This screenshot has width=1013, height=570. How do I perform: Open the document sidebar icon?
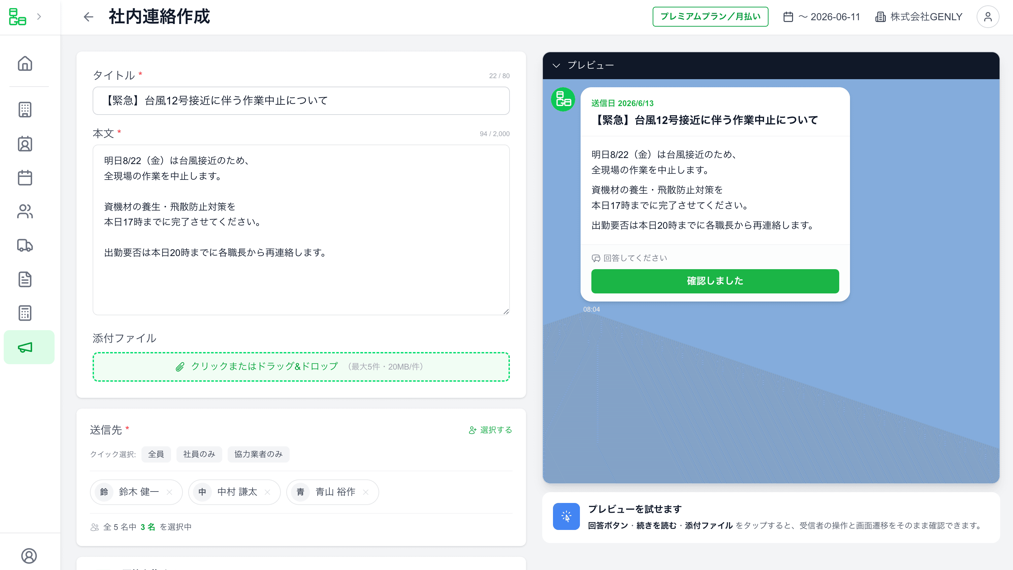pyautogui.click(x=25, y=279)
